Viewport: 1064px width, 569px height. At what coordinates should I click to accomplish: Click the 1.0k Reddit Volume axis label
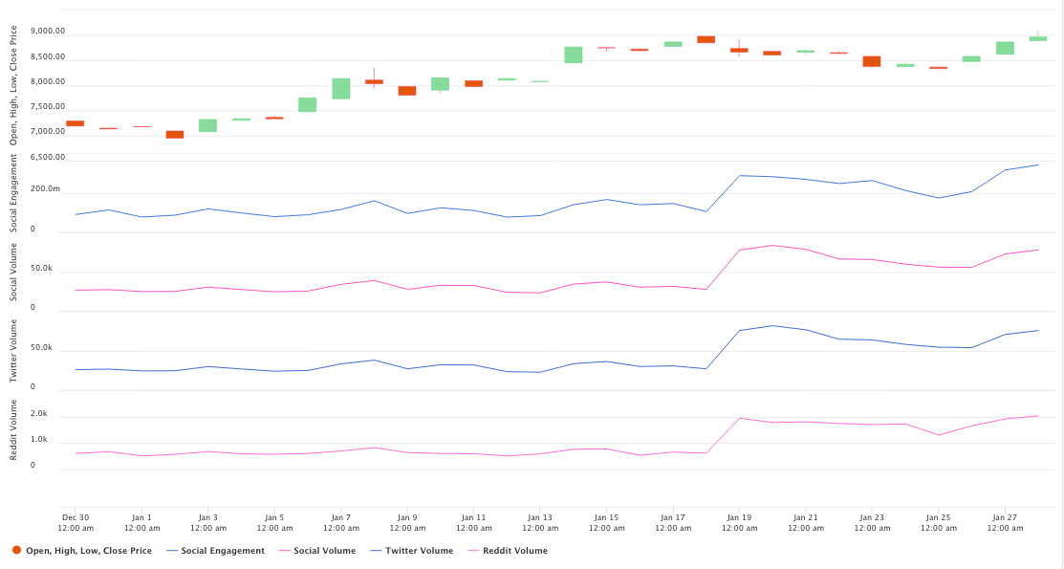(38, 439)
